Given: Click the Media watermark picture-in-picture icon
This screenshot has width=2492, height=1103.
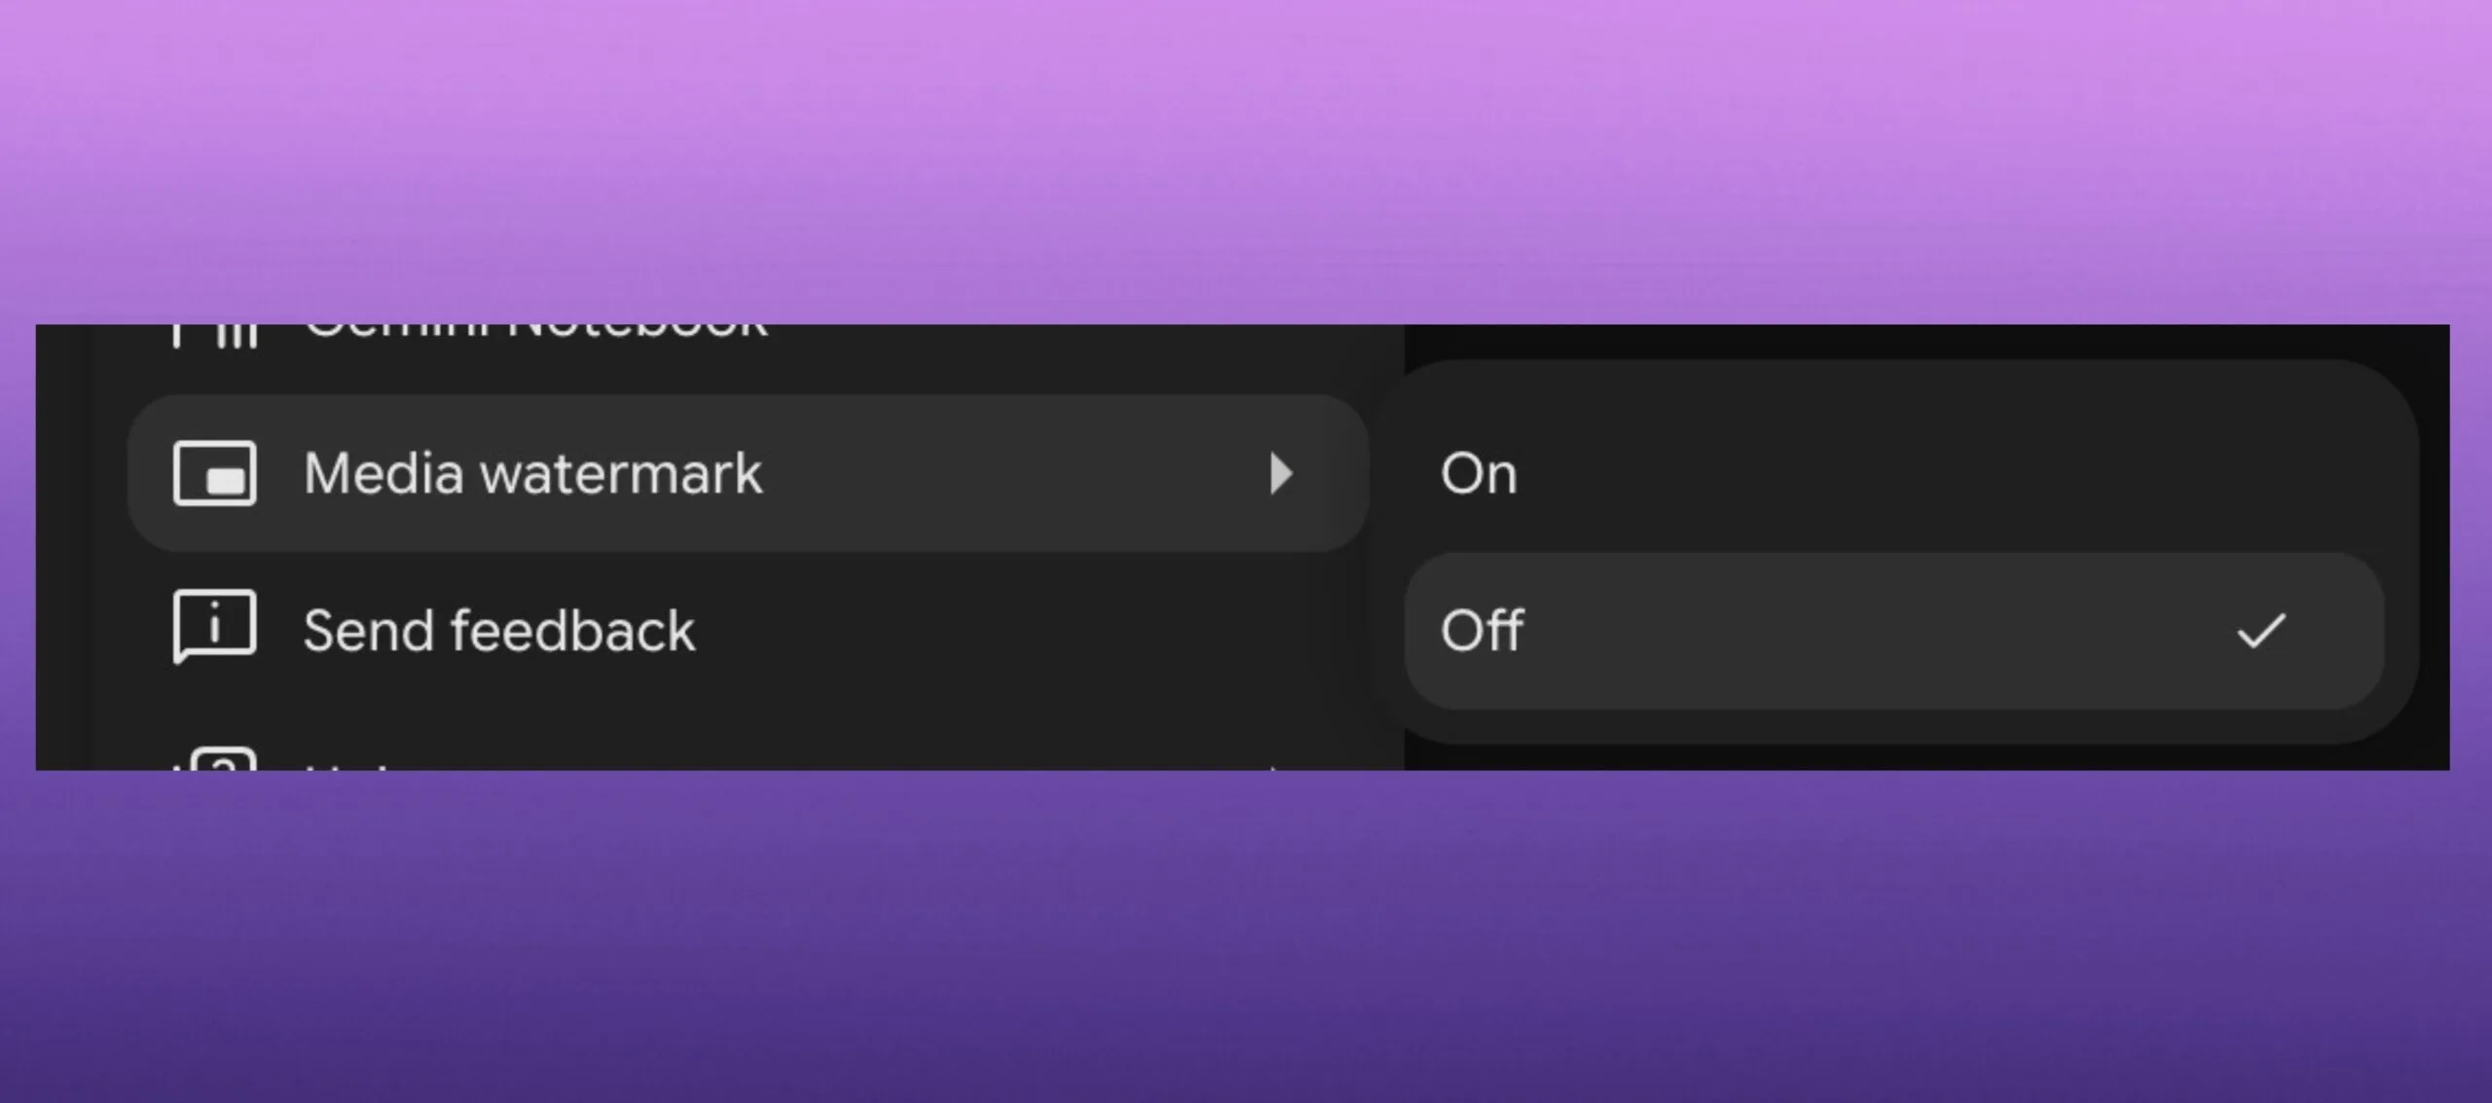Looking at the screenshot, I should coord(215,474).
